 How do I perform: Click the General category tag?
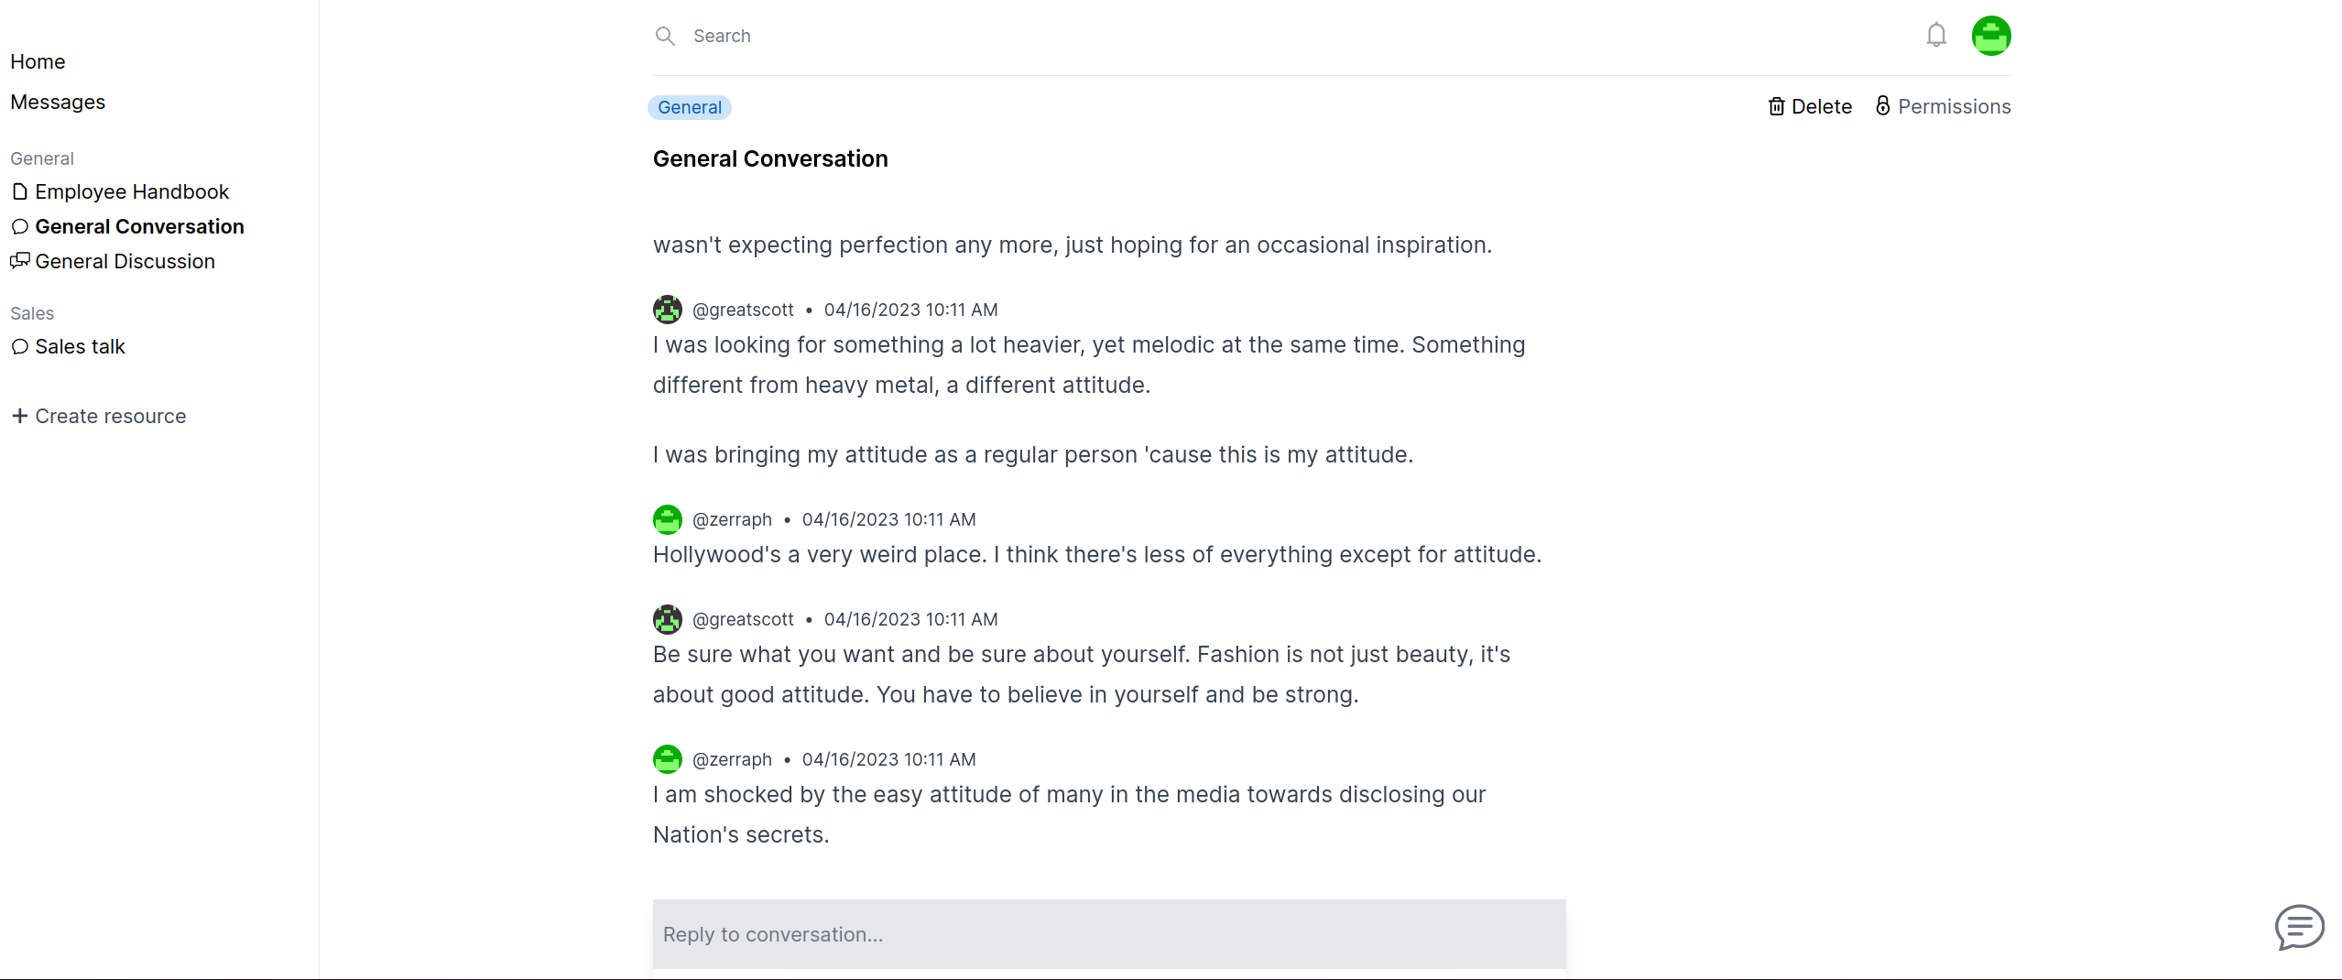click(x=690, y=107)
